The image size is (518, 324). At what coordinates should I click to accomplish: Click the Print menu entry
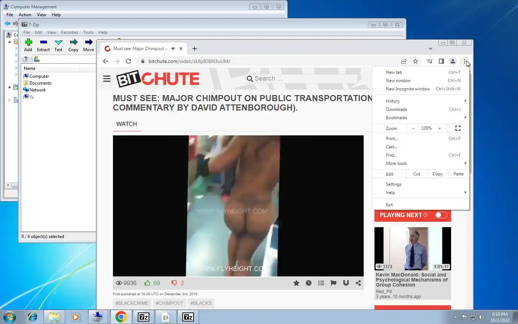click(x=421, y=139)
